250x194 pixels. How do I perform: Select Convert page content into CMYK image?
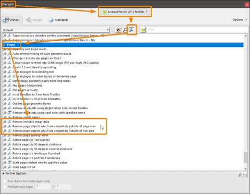click(x=56, y=63)
